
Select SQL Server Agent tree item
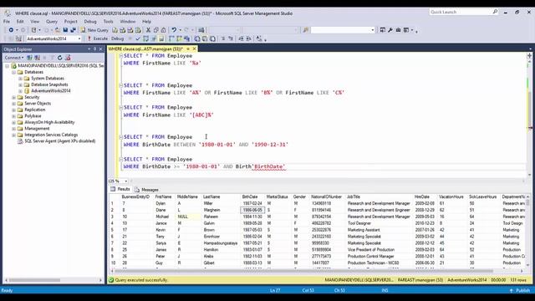[59, 141]
